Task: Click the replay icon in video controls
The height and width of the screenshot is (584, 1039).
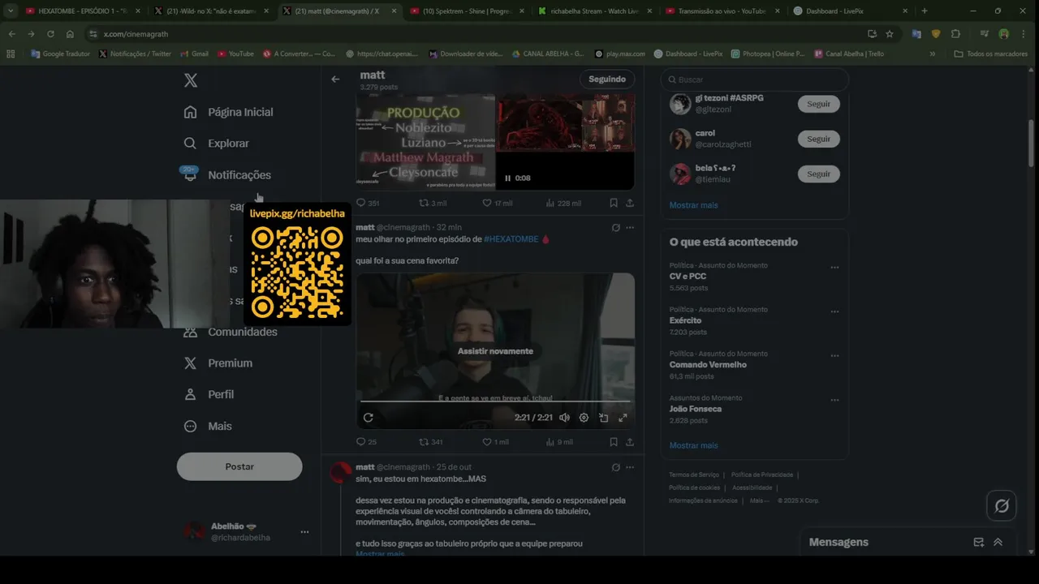Action: click(x=368, y=418)
